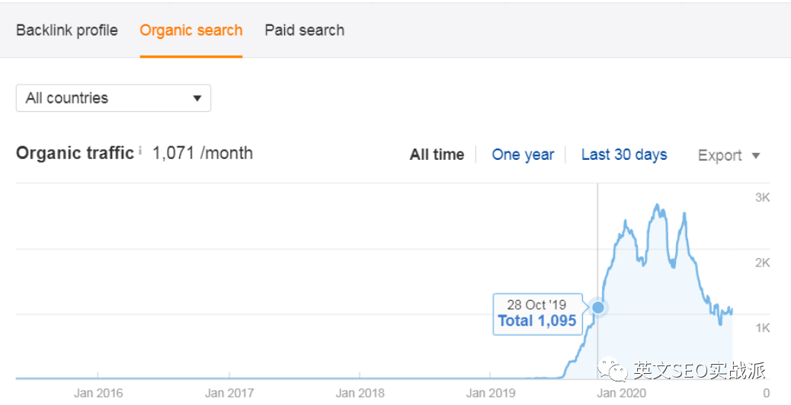Click the Total 1,095 tooltip box
The image size is (791, 405).
[537, 314]
